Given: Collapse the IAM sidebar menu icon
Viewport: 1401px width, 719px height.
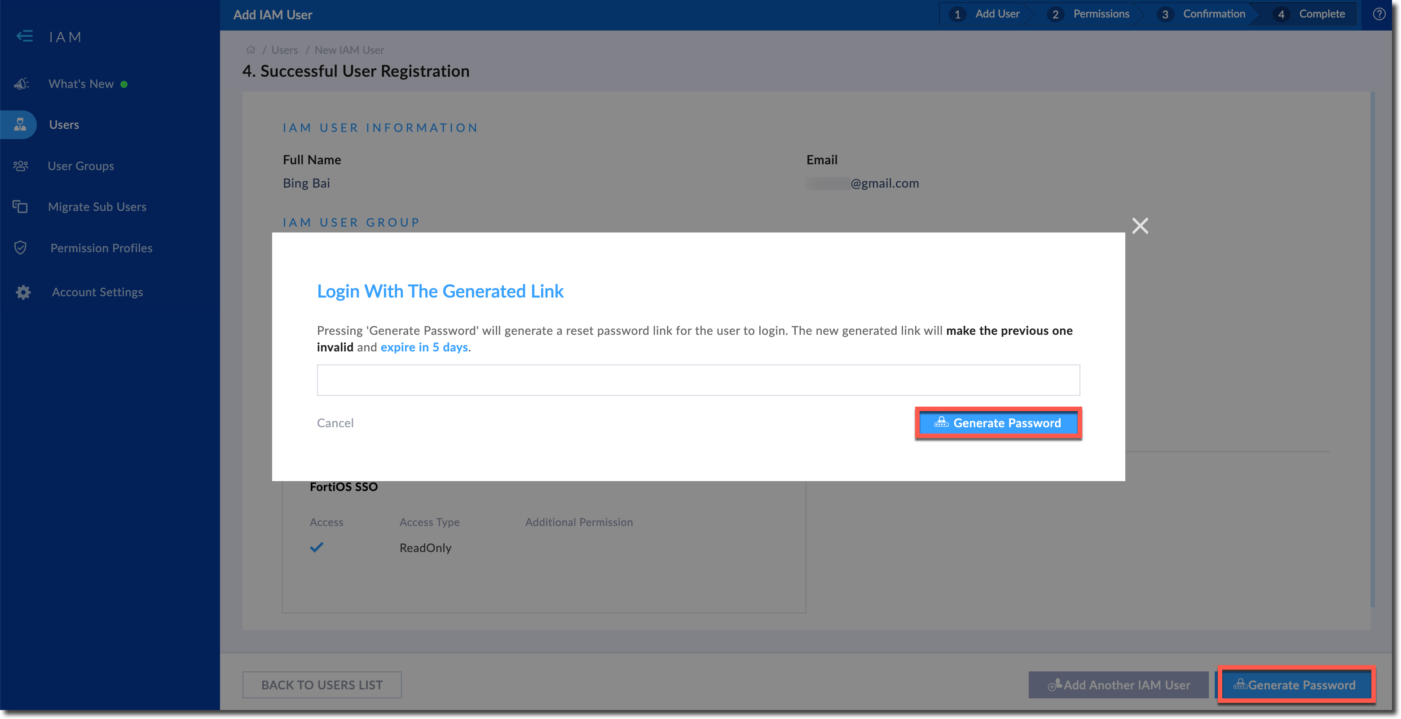Looking at the screenshot, I should (25, 36).
